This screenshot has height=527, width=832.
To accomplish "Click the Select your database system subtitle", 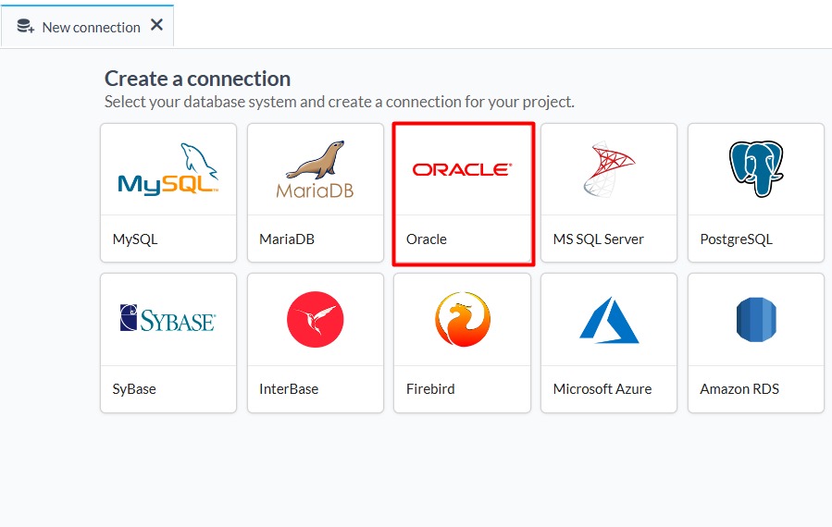I will [x=340, y=102].
